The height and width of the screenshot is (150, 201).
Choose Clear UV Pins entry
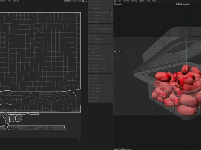tap(100, 8)
